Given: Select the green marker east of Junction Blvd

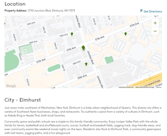Looking at the screenshot, I should click(125, 34).
